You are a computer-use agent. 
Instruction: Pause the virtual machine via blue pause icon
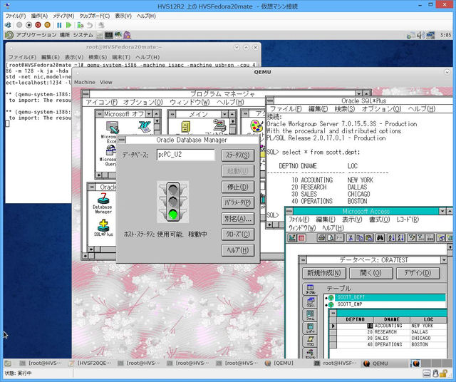click(x=59, y=25)
